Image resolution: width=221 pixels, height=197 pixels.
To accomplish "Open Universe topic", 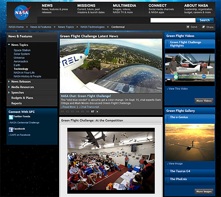I will point(19,58).
